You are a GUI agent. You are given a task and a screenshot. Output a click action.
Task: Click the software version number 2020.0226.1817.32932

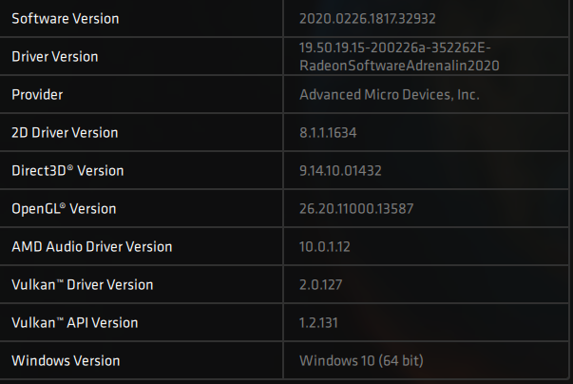pyautogui.click(x=367, y=19)
